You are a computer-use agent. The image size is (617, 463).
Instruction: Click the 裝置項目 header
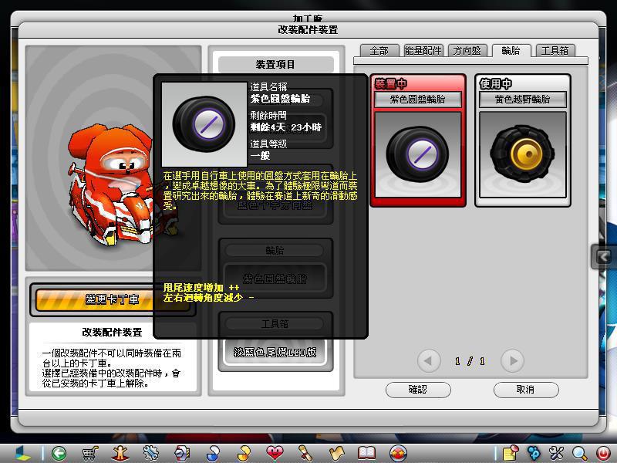pyautogui.click(x=275, y=64)
